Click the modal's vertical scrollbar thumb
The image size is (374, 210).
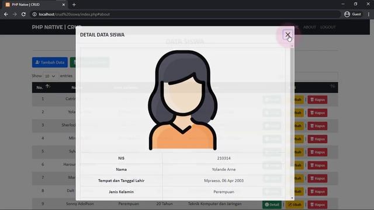292,107
